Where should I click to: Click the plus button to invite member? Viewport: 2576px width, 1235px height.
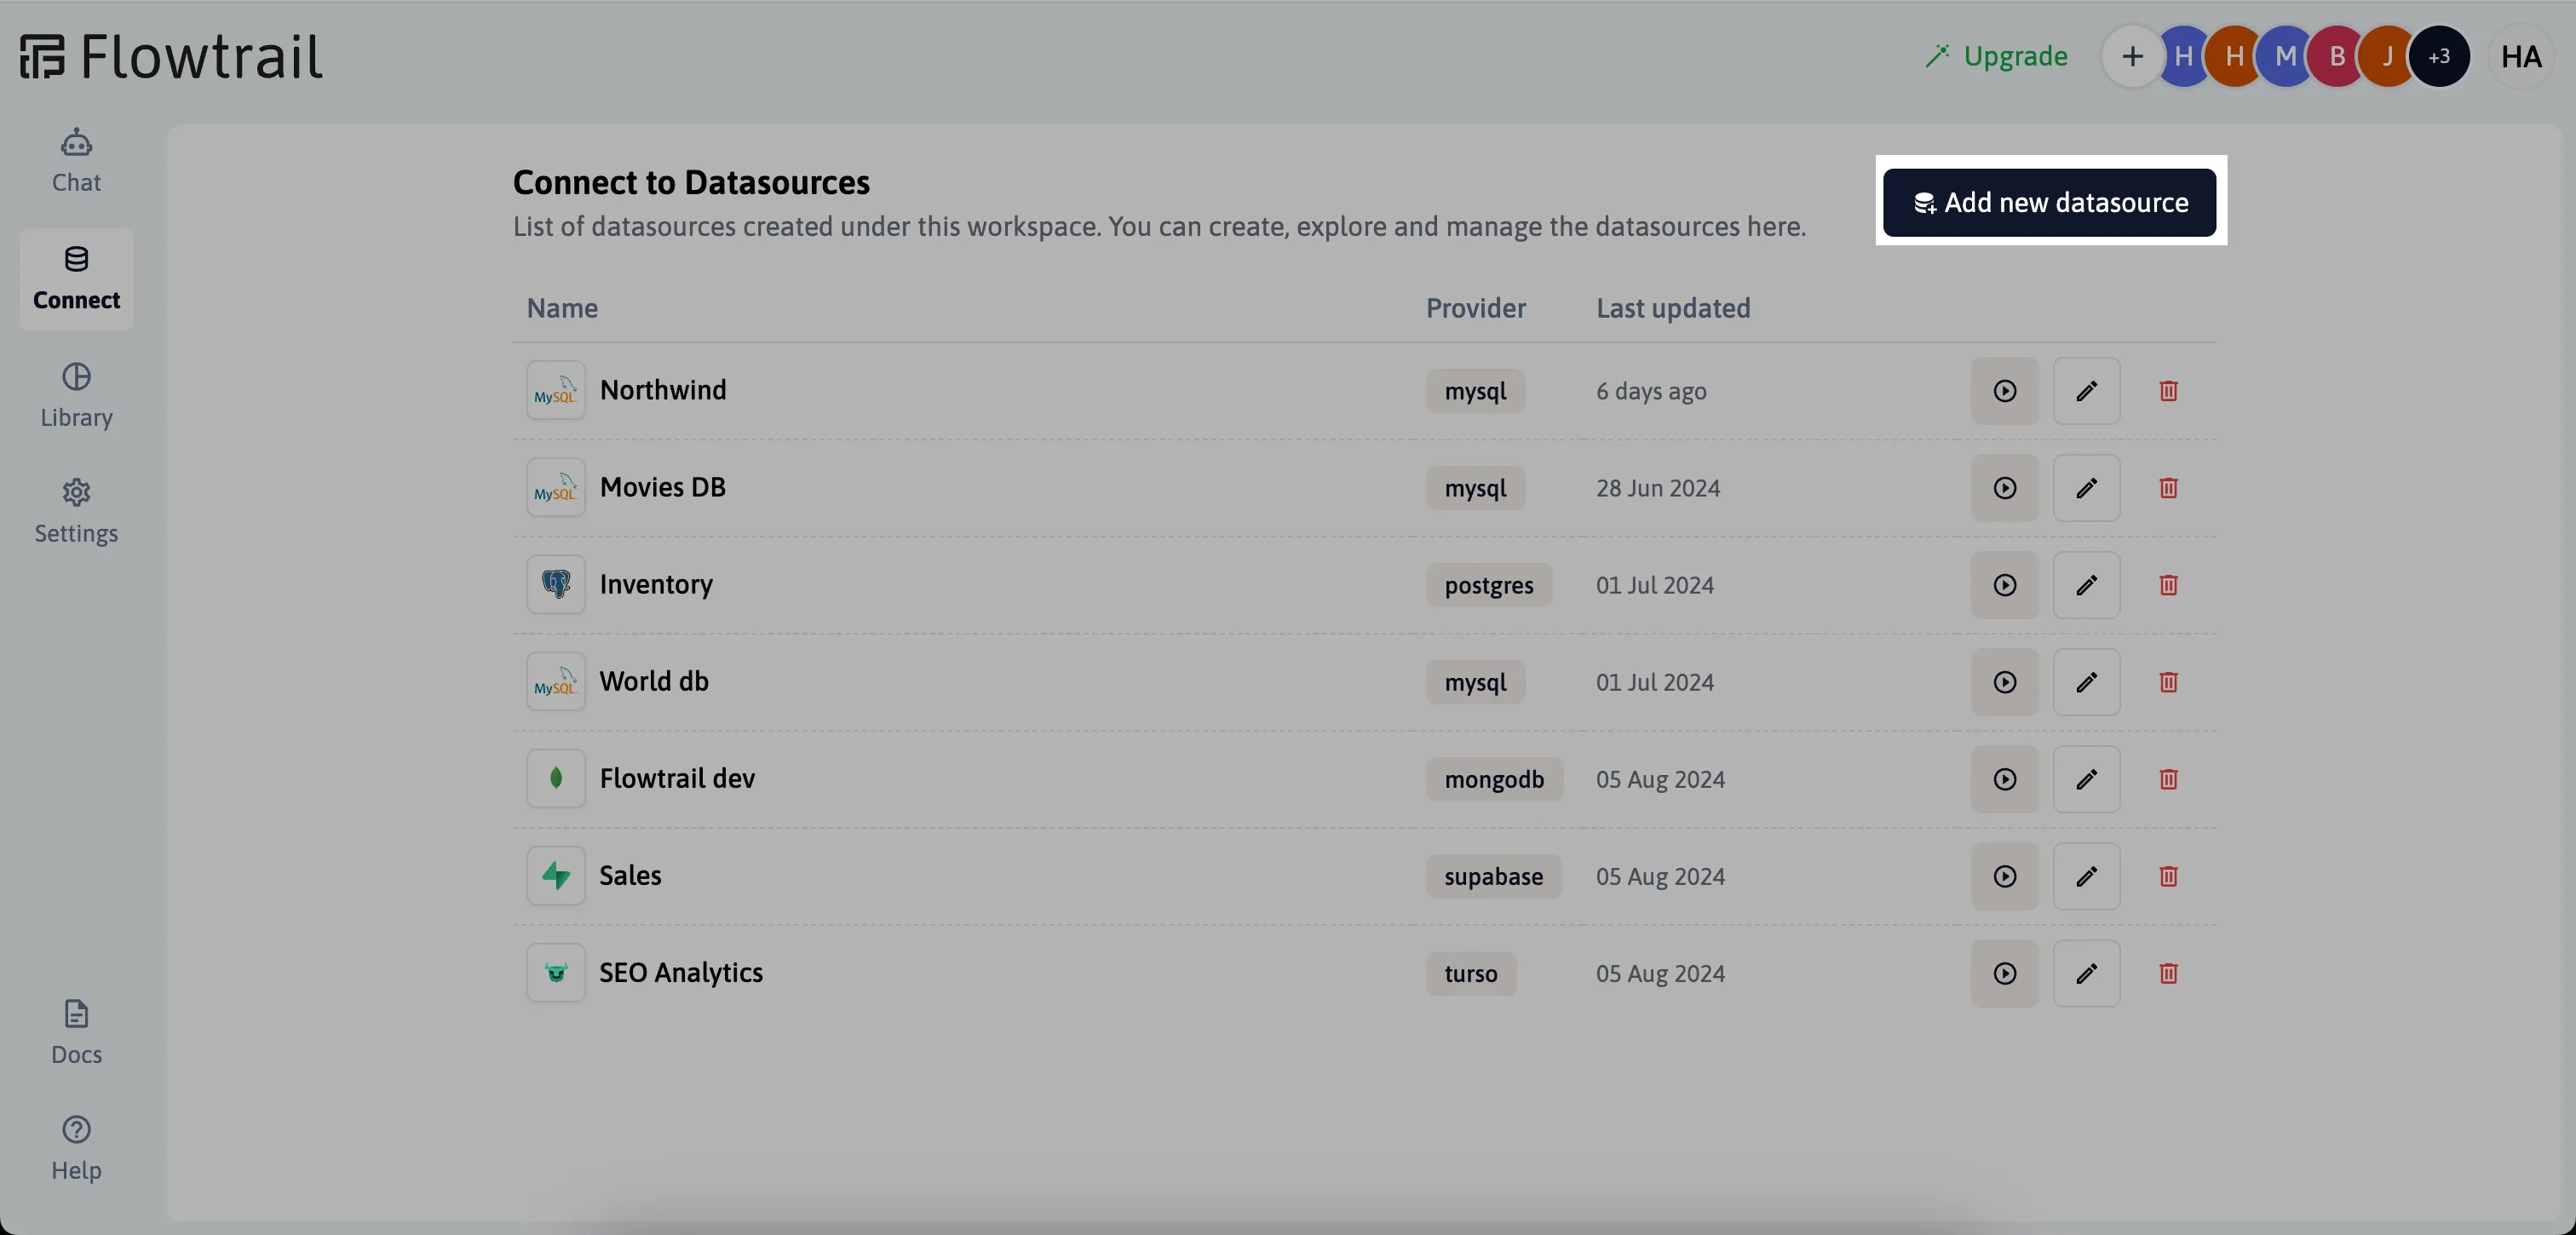point(2132,56)
